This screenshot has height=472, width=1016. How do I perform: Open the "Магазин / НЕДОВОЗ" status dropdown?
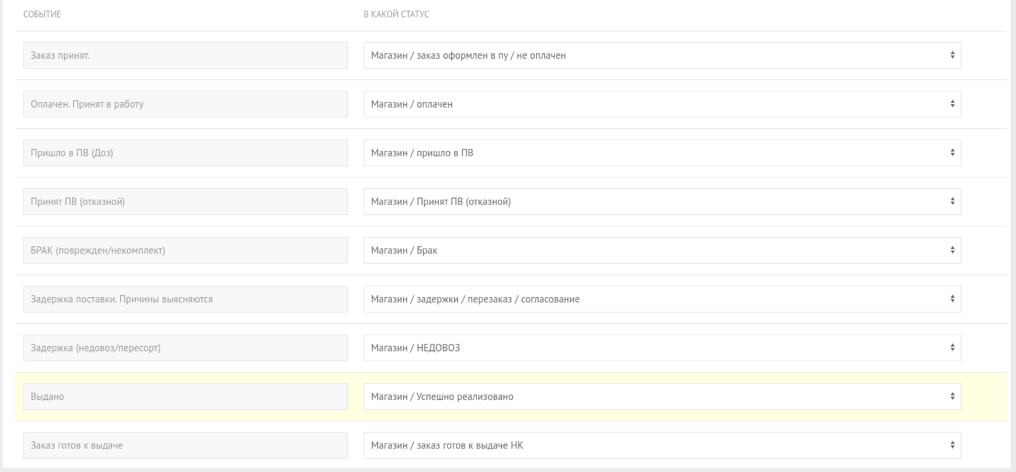(x=662, y=347)
